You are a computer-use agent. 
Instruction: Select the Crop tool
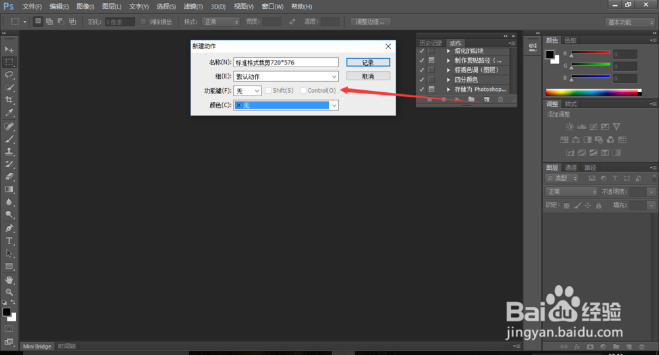(9, 100)
